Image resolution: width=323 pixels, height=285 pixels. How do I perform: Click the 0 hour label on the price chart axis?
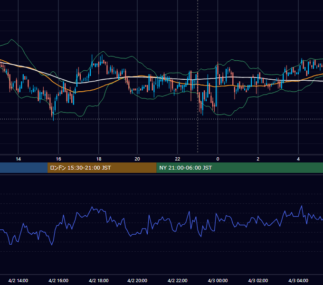[x=218, y=159]
